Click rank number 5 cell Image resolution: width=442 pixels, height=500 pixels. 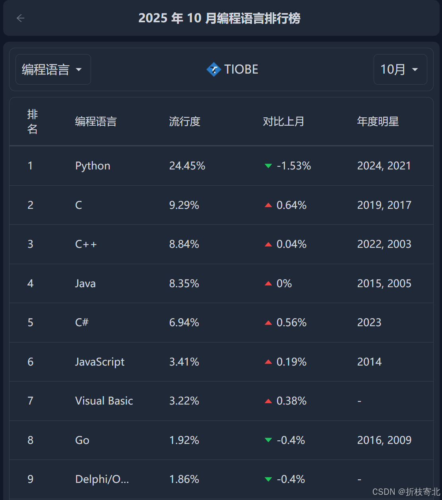click(x=31, y=323)
